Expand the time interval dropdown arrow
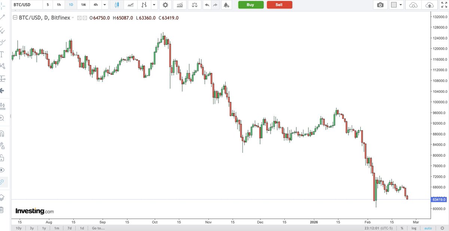Viewport: 449px width, 231px height. click(x=104, y=5)
